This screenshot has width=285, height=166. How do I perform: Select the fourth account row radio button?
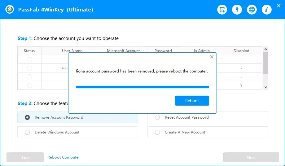pos(29,85)
